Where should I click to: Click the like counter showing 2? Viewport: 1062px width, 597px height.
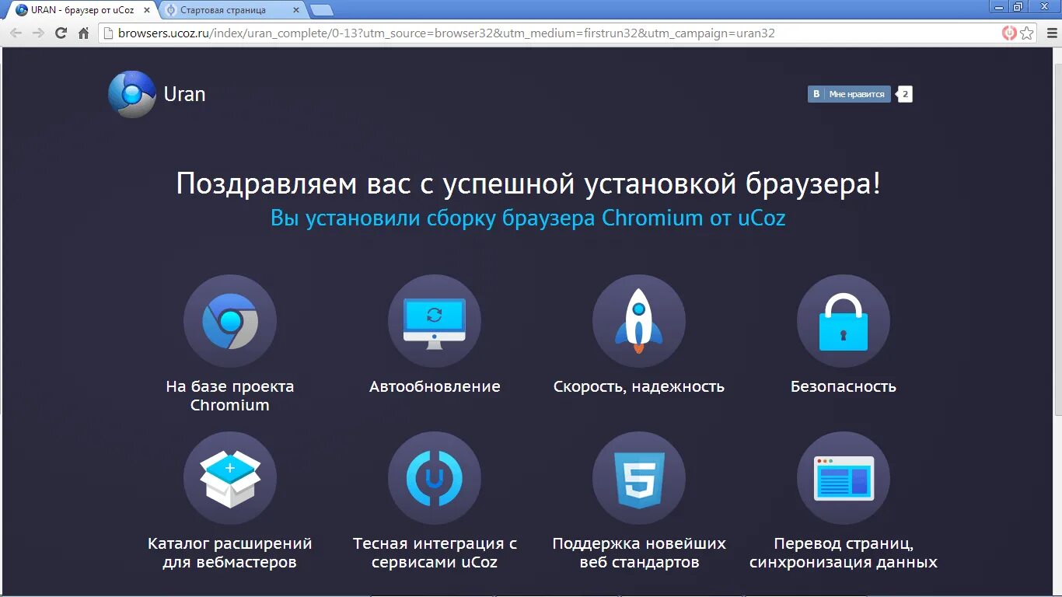(x=905, y=94)
